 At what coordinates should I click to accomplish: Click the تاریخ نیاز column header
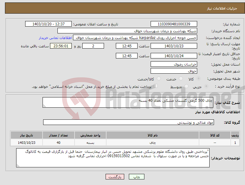27,135
